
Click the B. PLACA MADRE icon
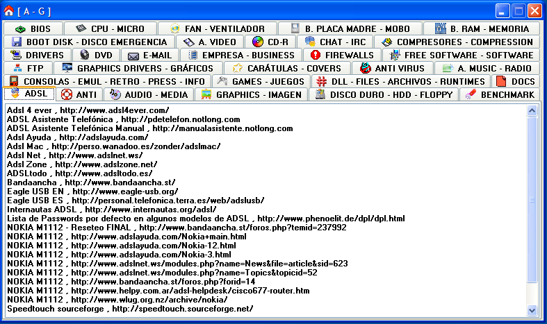pyautogui.click(x=295, y=28)
